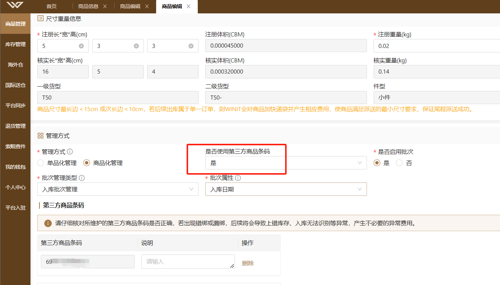Open the 批次管理类型 dropdown
The height and width of the screenshot is (285, 500).
pos(118,189)
